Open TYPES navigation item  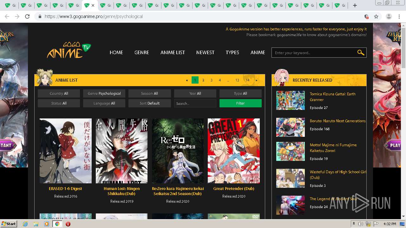[232, 53]
